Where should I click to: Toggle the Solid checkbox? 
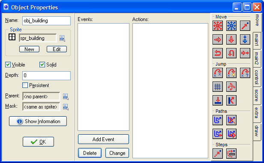(42, 65)
